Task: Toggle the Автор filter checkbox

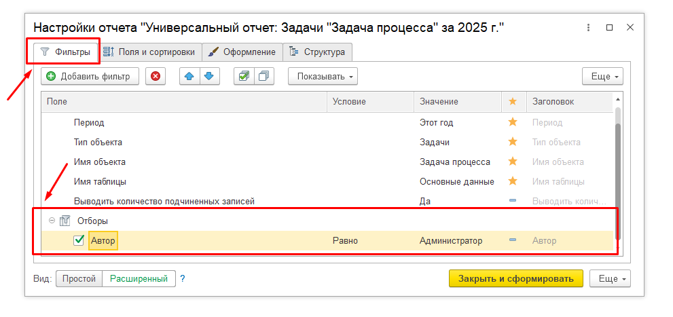Action: point(79,240)
